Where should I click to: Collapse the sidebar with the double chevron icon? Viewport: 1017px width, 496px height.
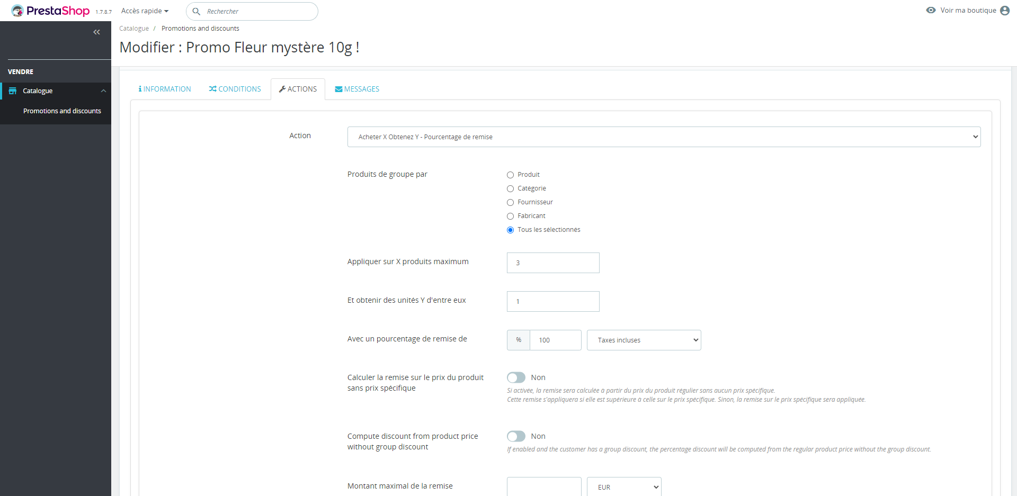[x=96, y=32]
